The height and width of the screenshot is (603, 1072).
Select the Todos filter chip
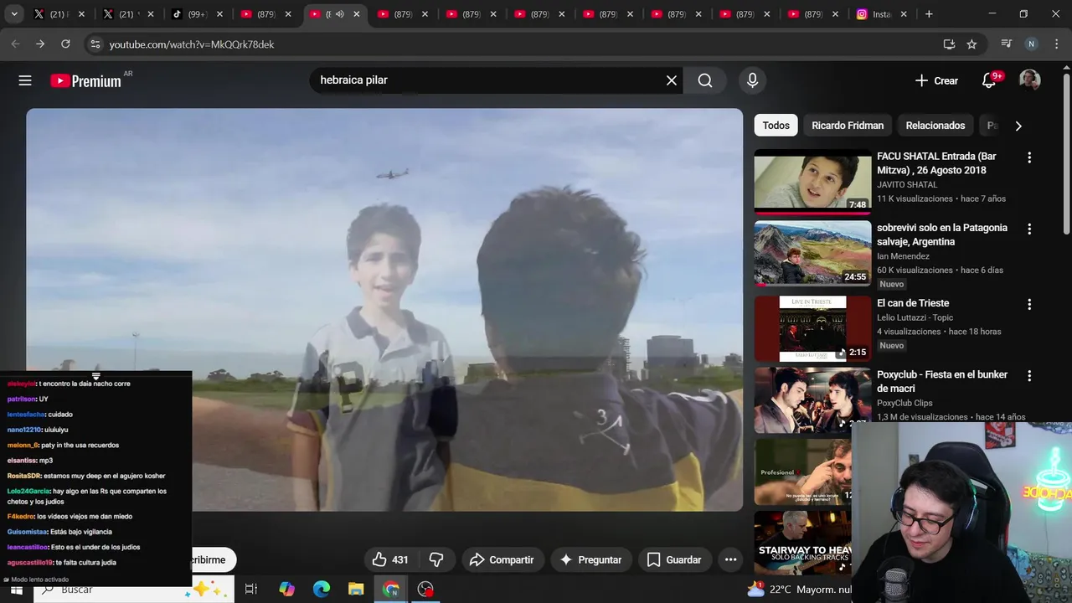[776, 126]
